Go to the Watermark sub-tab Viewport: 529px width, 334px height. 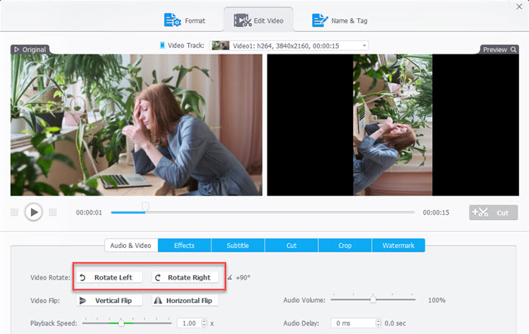point(398,245)
